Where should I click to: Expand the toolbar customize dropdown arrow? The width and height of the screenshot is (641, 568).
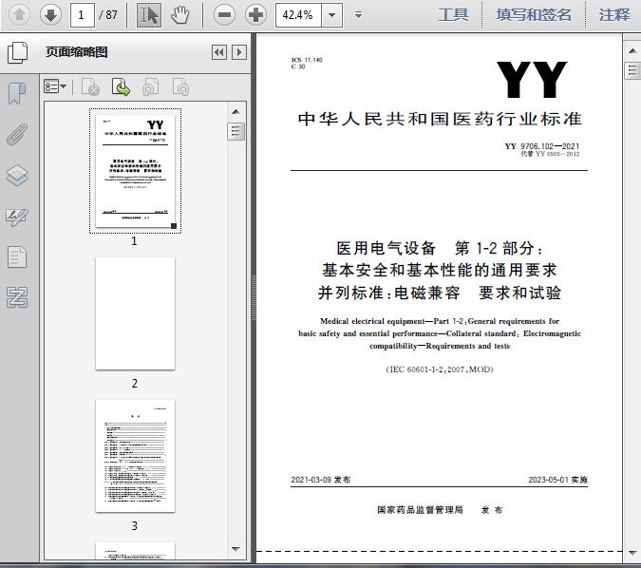click(358, 14)
